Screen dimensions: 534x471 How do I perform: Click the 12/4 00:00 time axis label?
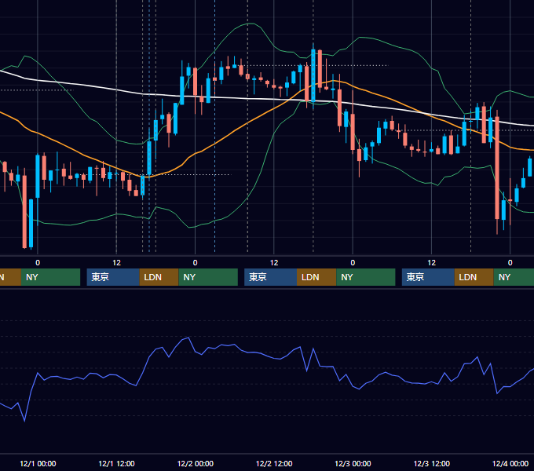coord(510,463)
